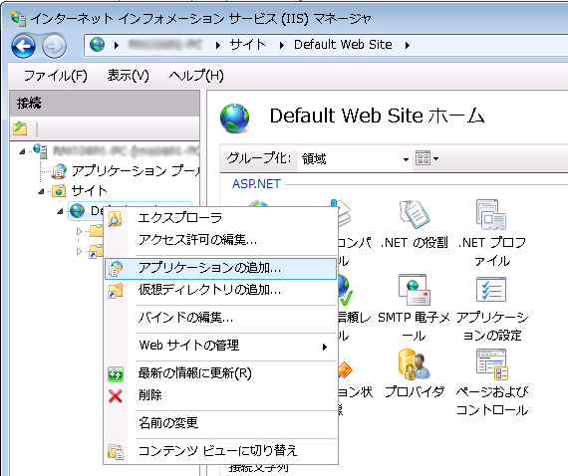568x476 pixels.
Task: Click the サイト folder icon in tree
Action: [59, 190]
